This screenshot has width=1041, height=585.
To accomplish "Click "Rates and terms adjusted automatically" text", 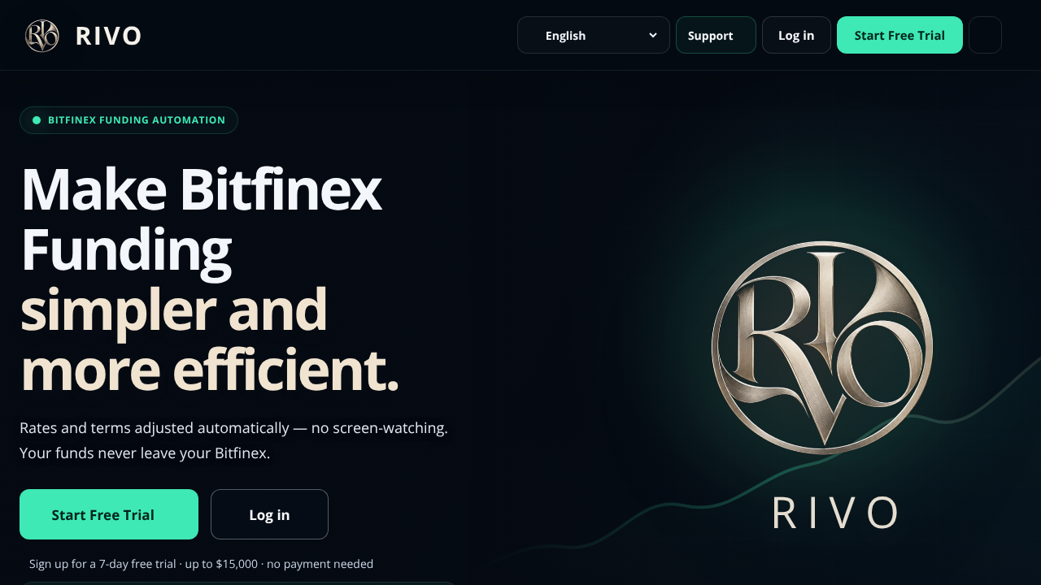I will [x=155, y=427].
